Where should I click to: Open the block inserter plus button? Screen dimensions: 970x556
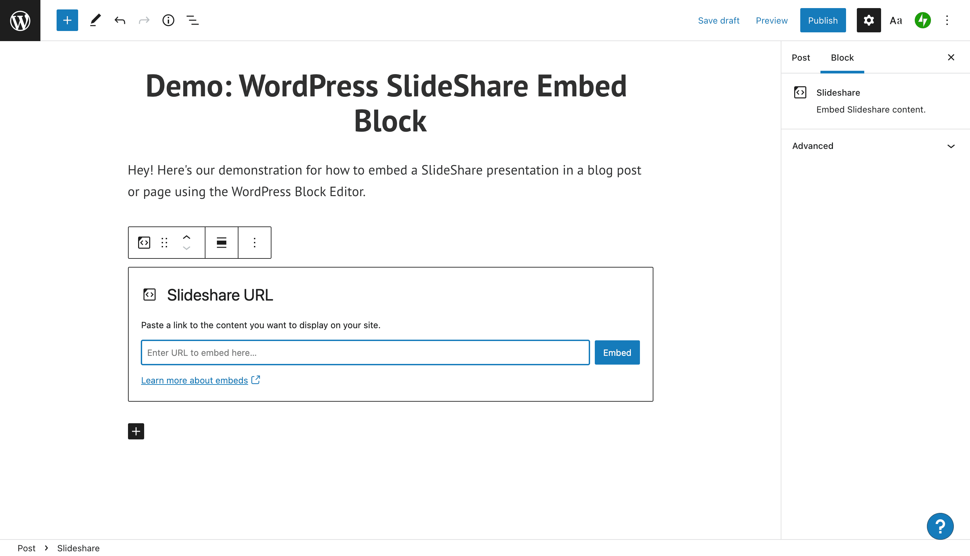tap(67, 20)
